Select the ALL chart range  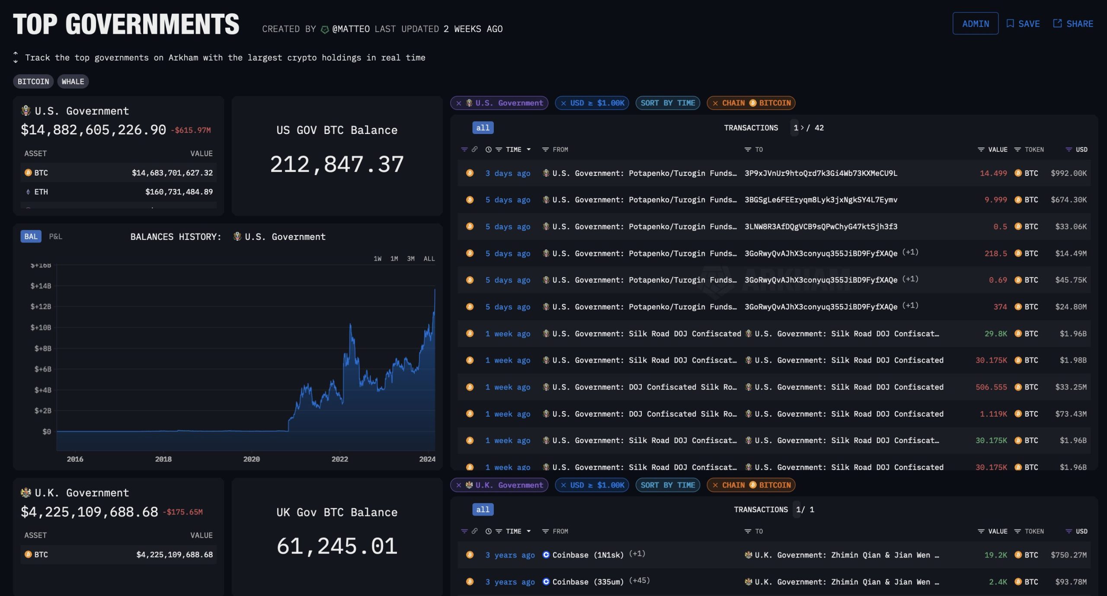429,259
